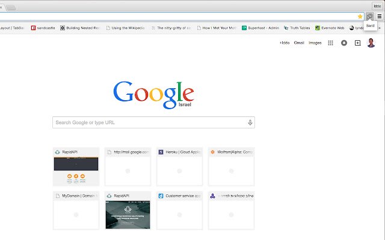Open the Heroku Cloud thumbnail
385x240 pixels.
[179, 167]
